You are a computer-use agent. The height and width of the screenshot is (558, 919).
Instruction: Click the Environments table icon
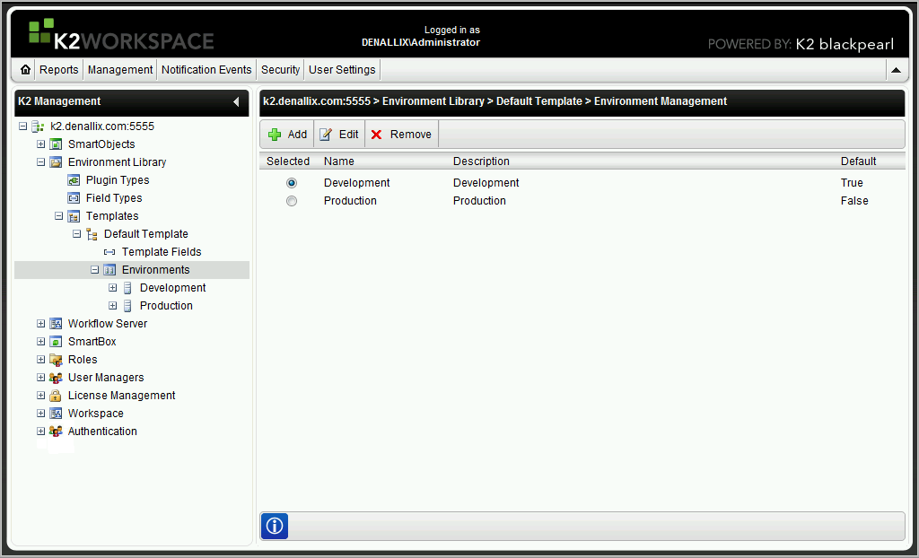109,270
